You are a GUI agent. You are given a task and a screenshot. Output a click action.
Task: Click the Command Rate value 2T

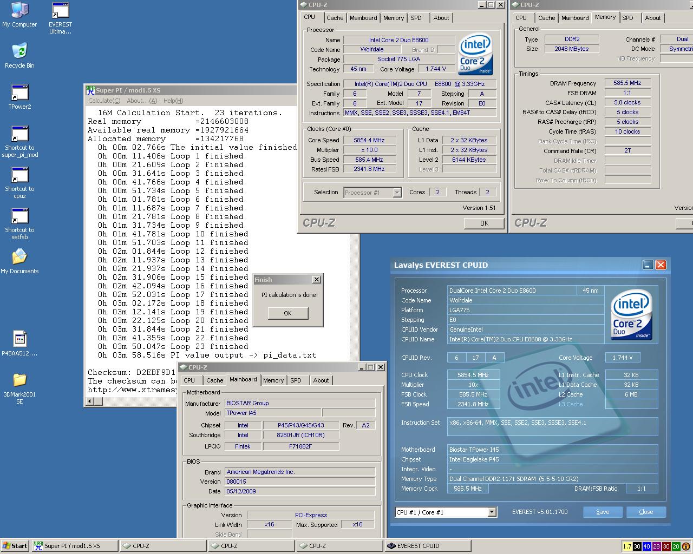pos(627,151)
